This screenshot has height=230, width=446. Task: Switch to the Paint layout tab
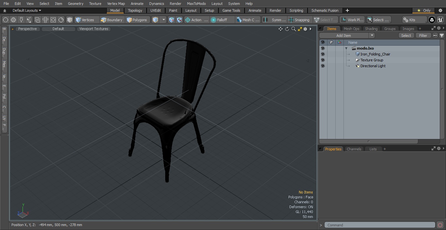pyautogui.click(x=173, y=10)
